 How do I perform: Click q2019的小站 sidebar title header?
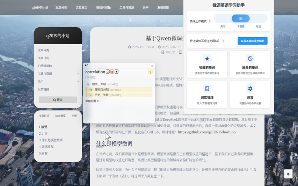(x=58, y=36)
